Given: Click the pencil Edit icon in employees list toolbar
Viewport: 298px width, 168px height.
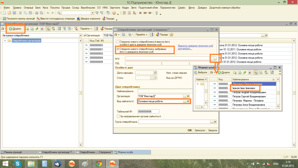Looking at the screenshot, I should 37,29.
